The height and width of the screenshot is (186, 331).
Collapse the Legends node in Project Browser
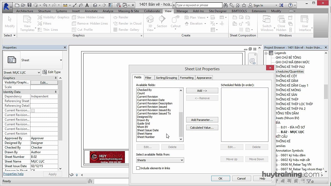266,53
